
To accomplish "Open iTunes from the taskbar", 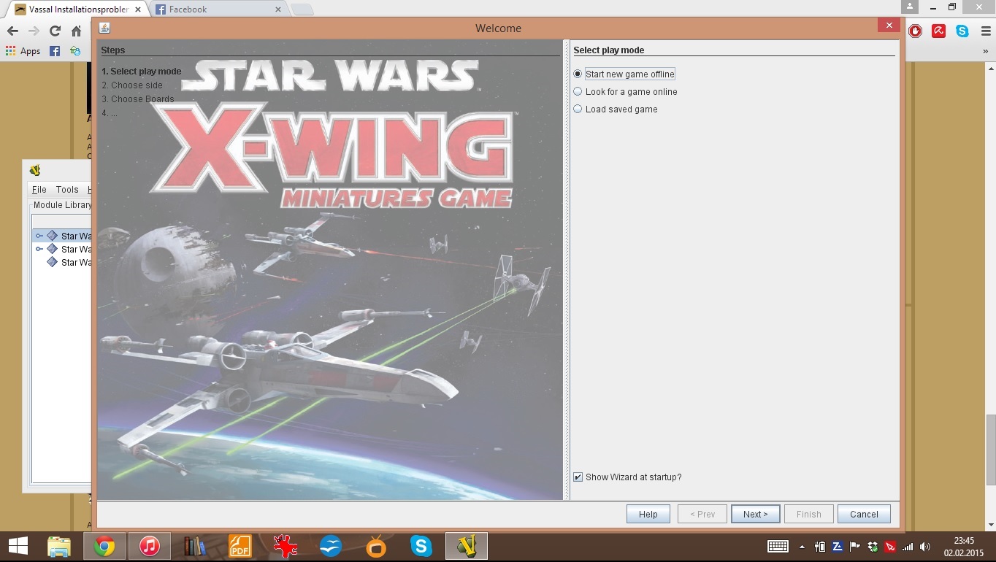I will (149, 546).
